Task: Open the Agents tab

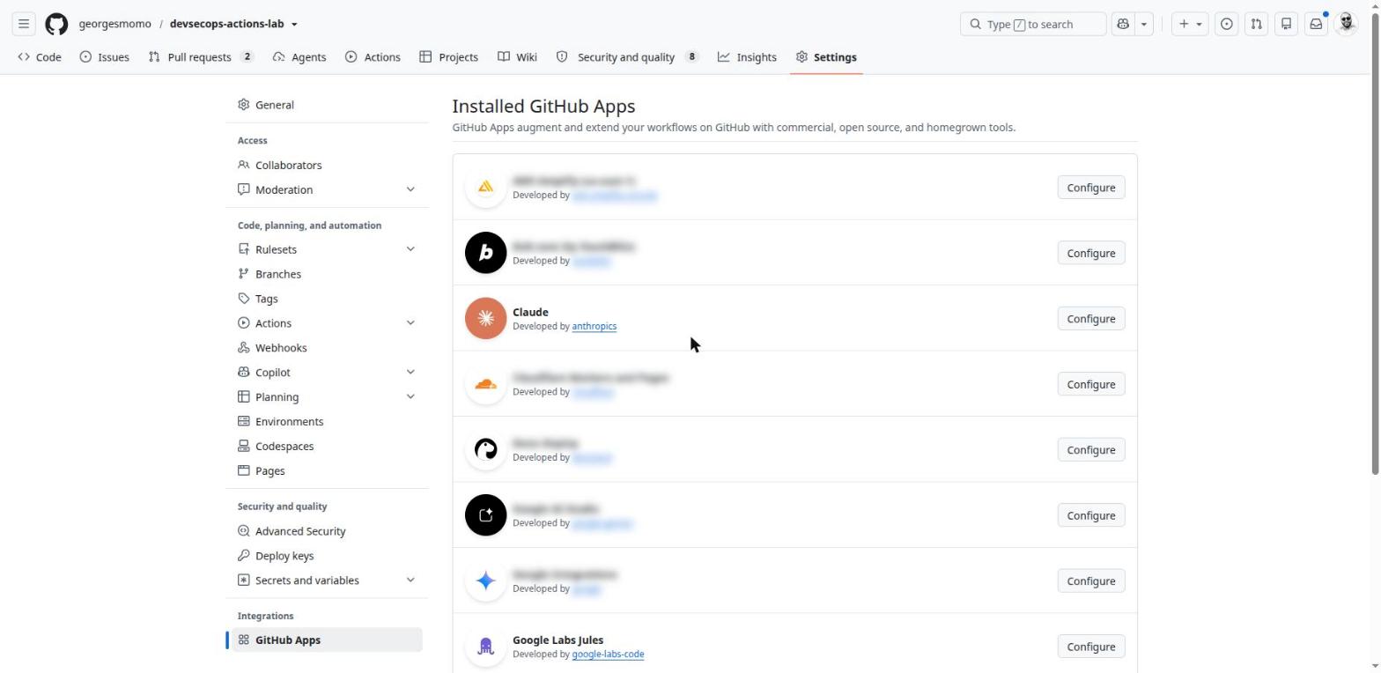Action: (299, 57)
